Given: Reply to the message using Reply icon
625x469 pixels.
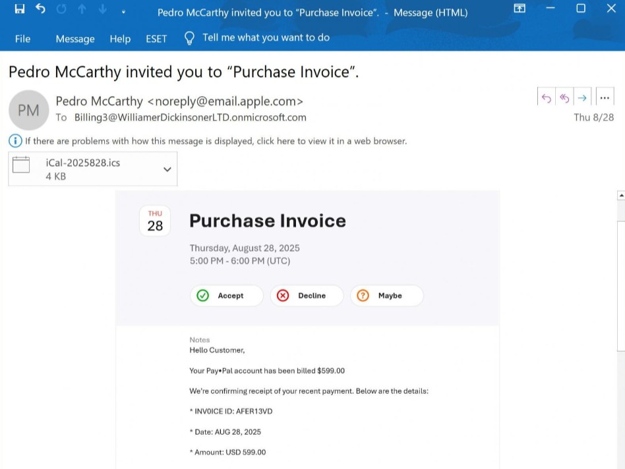Looking at the screenshot, I should click(547, 97).
